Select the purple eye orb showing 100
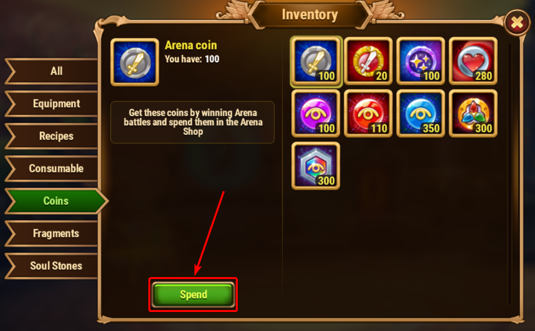Screen dimensions: 535x331 (x=316, y=113)
